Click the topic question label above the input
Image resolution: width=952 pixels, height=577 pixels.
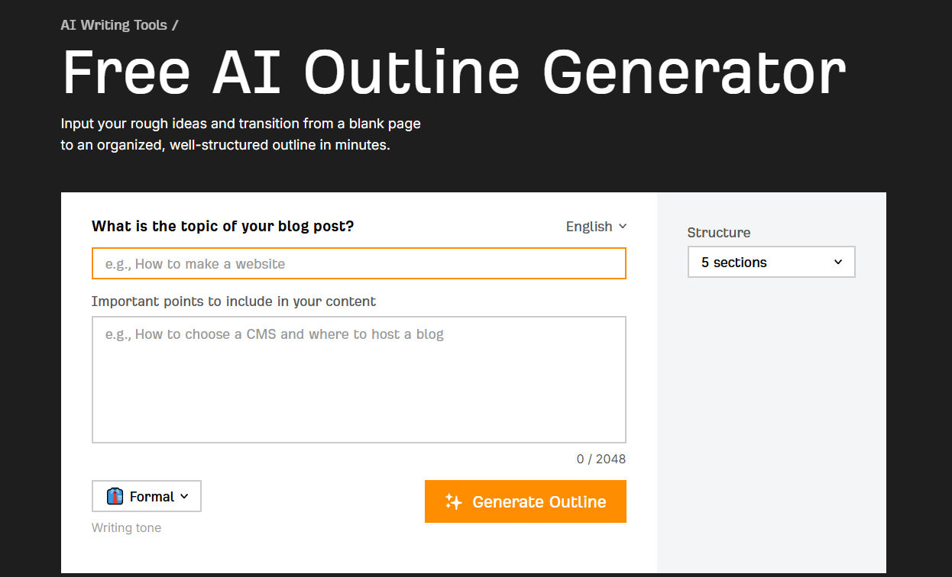pyautogui.click(x=222, y=226)
